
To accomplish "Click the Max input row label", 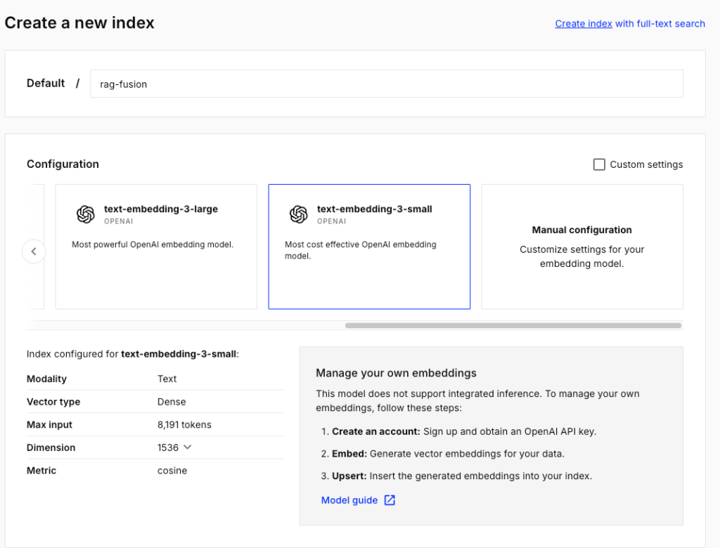I will (50, 424).
